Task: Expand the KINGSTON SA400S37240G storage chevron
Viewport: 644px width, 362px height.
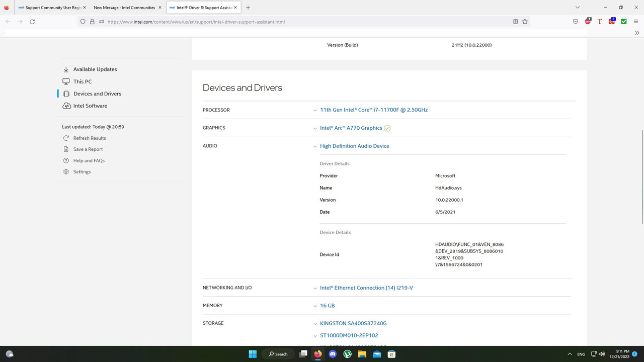Action: pos(315,324)
